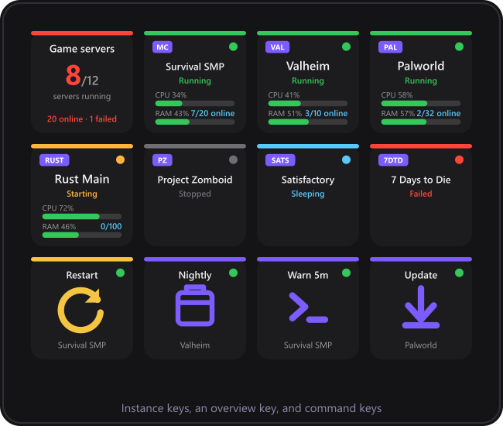Image resolution: width=503 pixels, height=426 pixels.
Task: Click green status dot on Restart command key
Action: click(120, 273)
